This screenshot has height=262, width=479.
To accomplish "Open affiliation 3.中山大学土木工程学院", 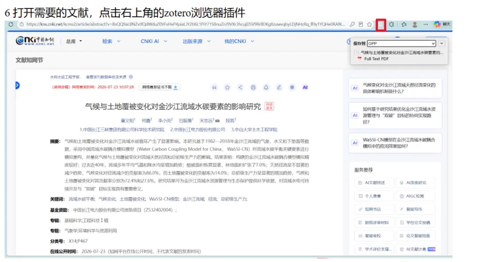I will (x=254, y=130).
